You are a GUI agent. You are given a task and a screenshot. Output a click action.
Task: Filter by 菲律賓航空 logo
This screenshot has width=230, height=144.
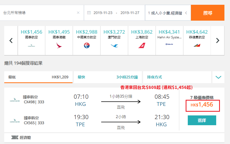(x=197, y=45)
